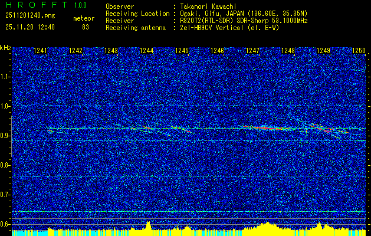Click the small echo burst at 1241
371x236 pixels.
(50, 130)
